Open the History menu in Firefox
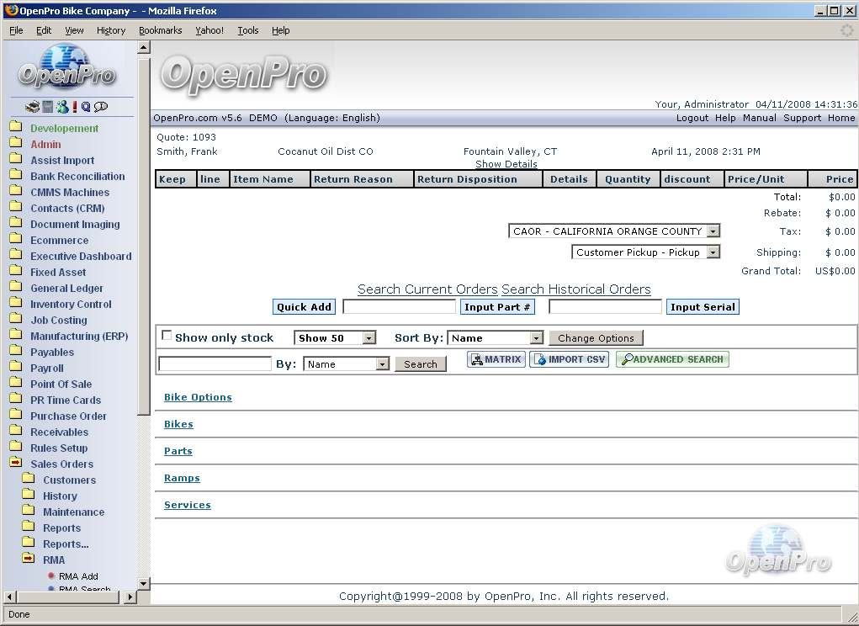The height and width of the screenshot is (626, 859). tap(110, 30)
